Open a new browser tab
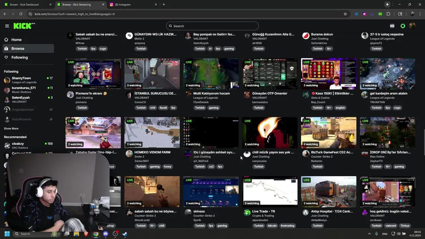Viewport: 425px width, 239px height. (164, 4)
